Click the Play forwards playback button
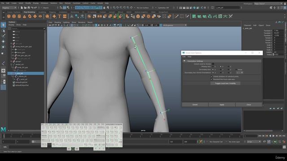287x161 pixels. click(x=274, y=136)
